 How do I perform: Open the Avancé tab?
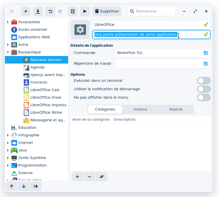coord(176,109)
